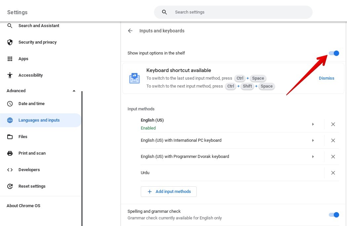This screenshot has height=226, width=347.
Task: Open the Security and privacy section
Action: click(37, 42)
